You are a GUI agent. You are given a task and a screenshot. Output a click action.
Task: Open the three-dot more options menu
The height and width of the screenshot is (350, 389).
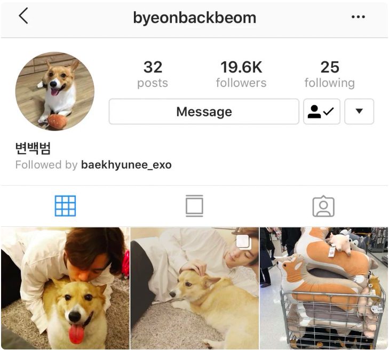point(358,17)
